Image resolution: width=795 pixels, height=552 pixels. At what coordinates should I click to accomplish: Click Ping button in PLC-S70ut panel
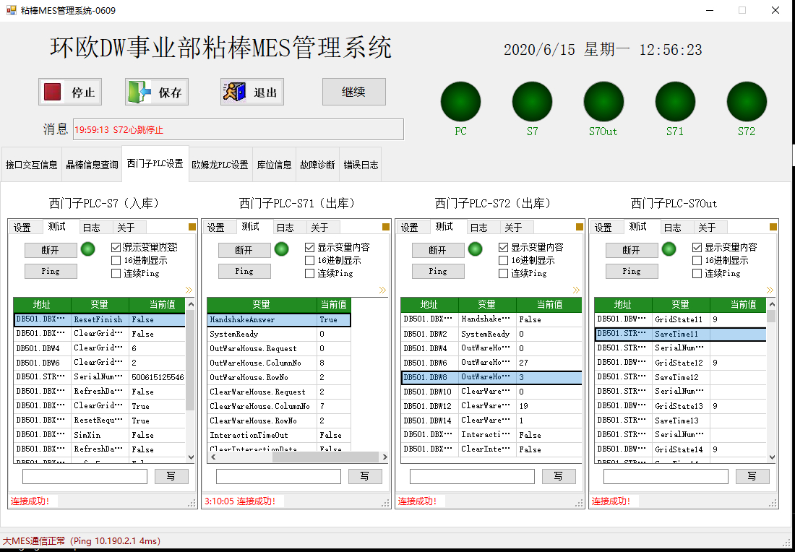632,271
